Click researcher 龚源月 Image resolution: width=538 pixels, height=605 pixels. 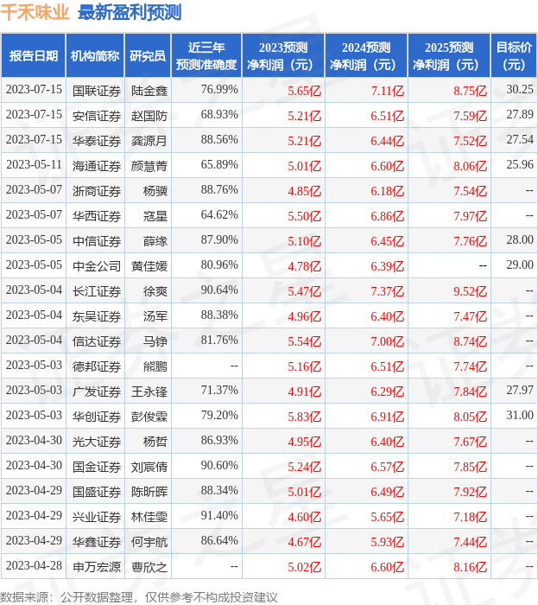(x=149, y=141)
